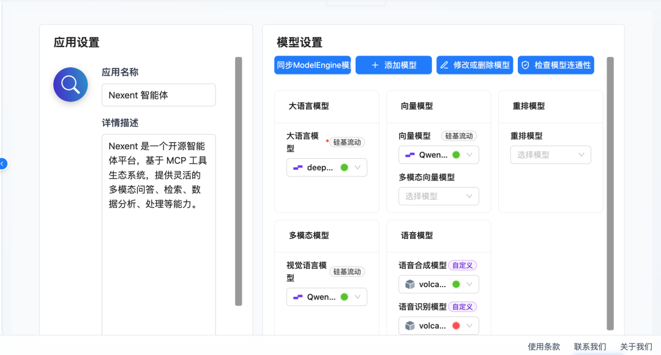Click the Qwen logo icon under 向量模型
This screenshot has width=661, height=355.
[x=409, y=155]
